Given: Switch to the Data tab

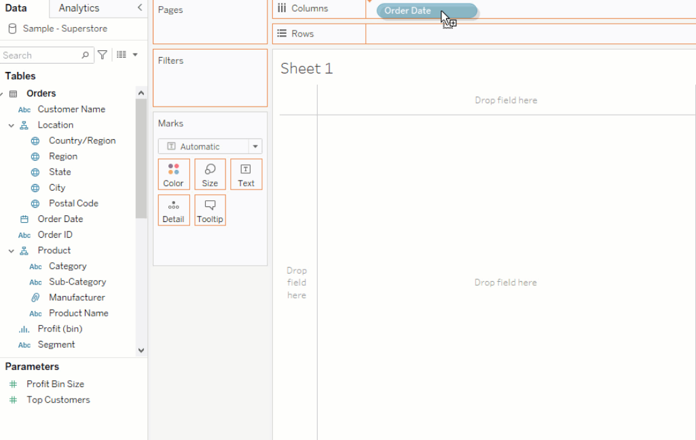Looking at the screenshot, I should tap(16, 9).
